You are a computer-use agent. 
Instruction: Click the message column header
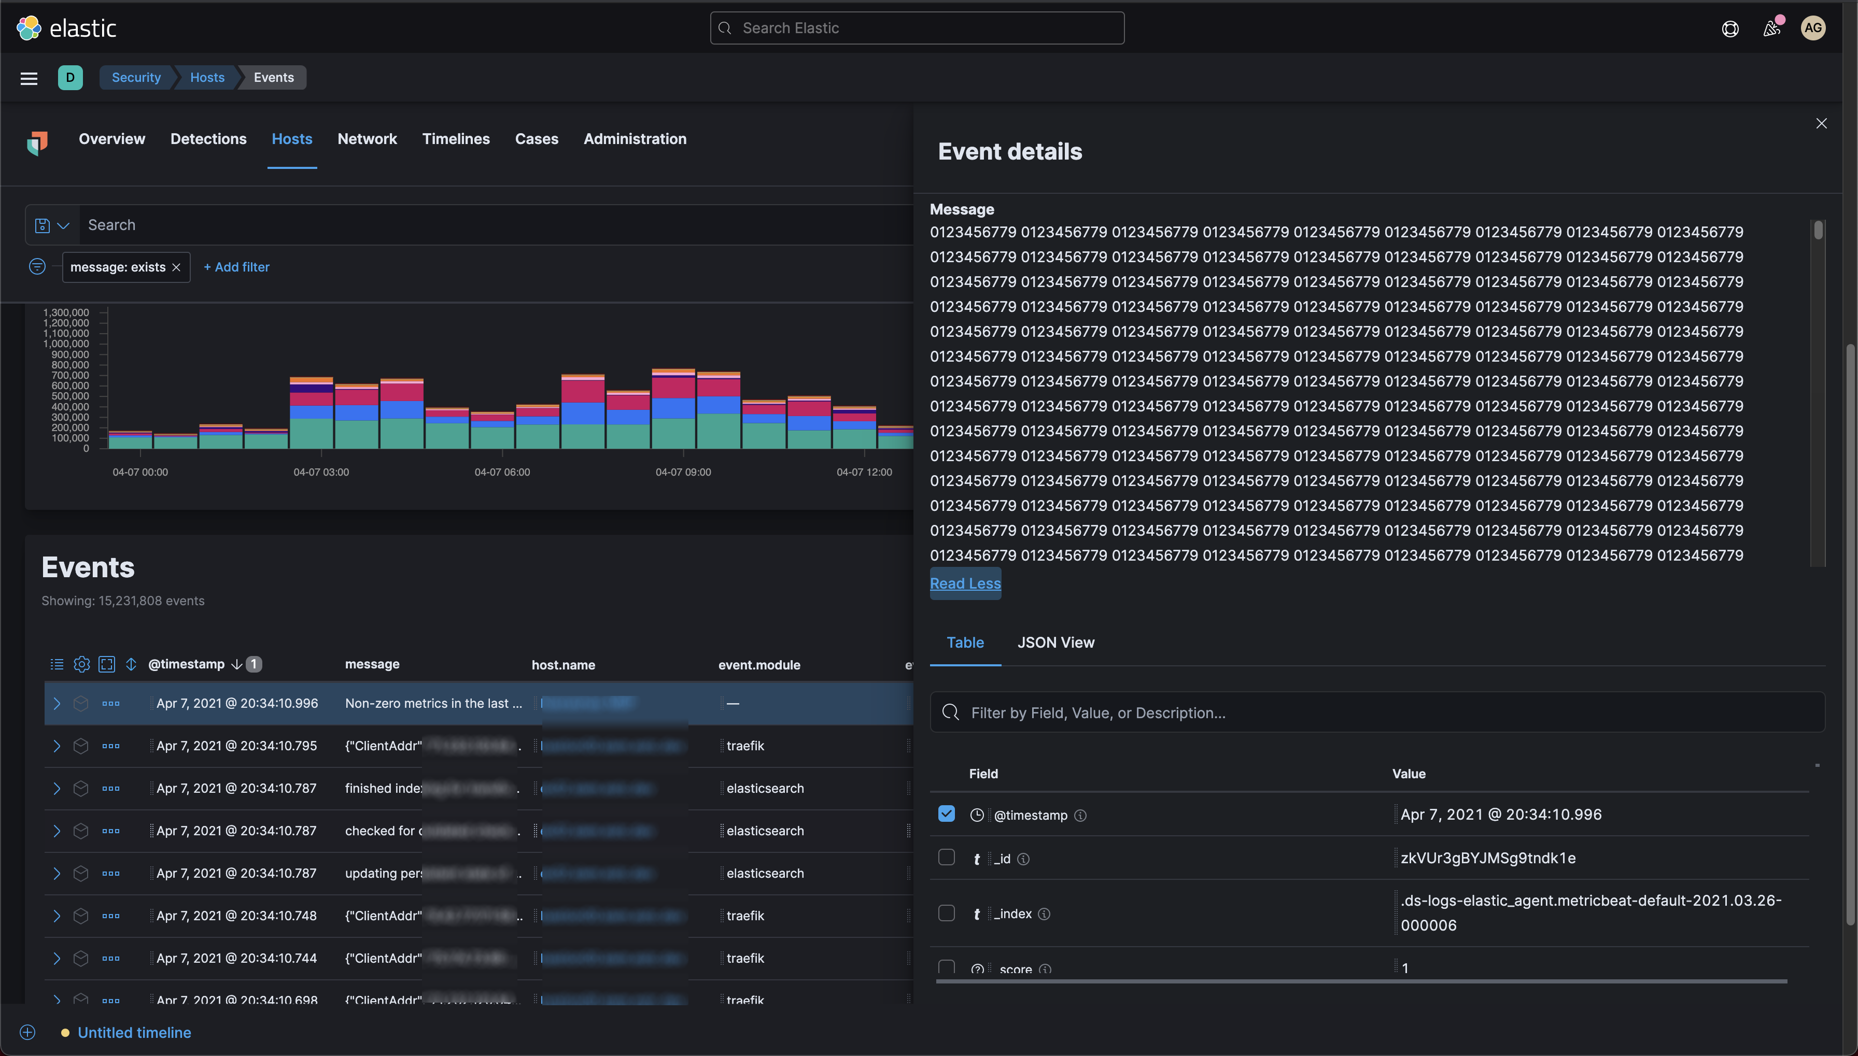372,664
